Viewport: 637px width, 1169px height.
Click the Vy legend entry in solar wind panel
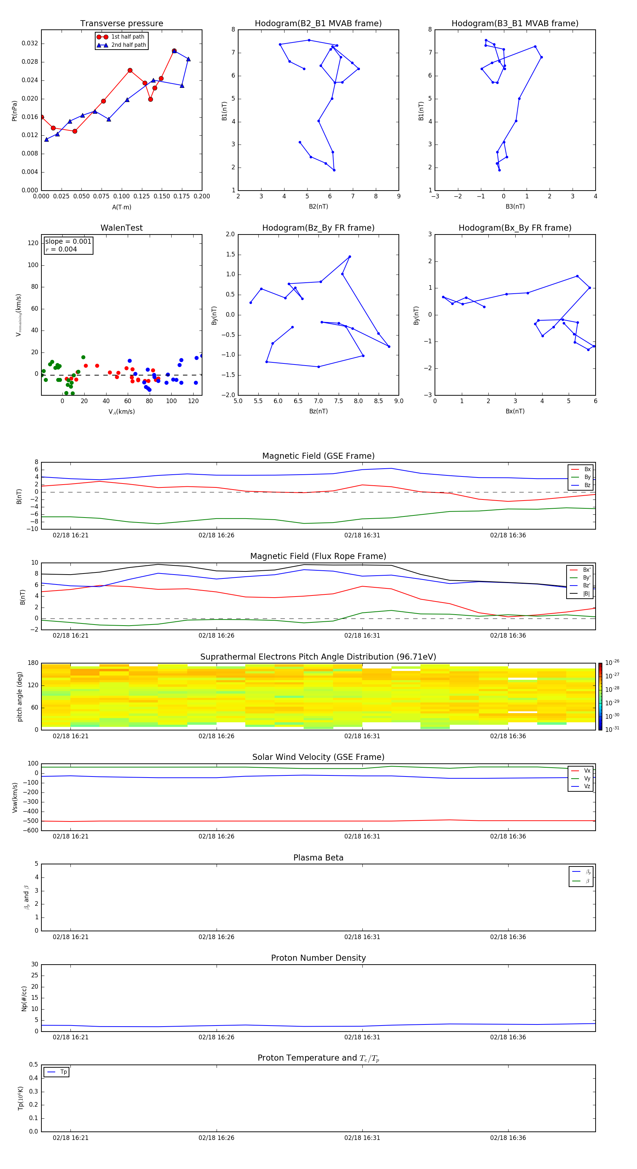[581, 778]
